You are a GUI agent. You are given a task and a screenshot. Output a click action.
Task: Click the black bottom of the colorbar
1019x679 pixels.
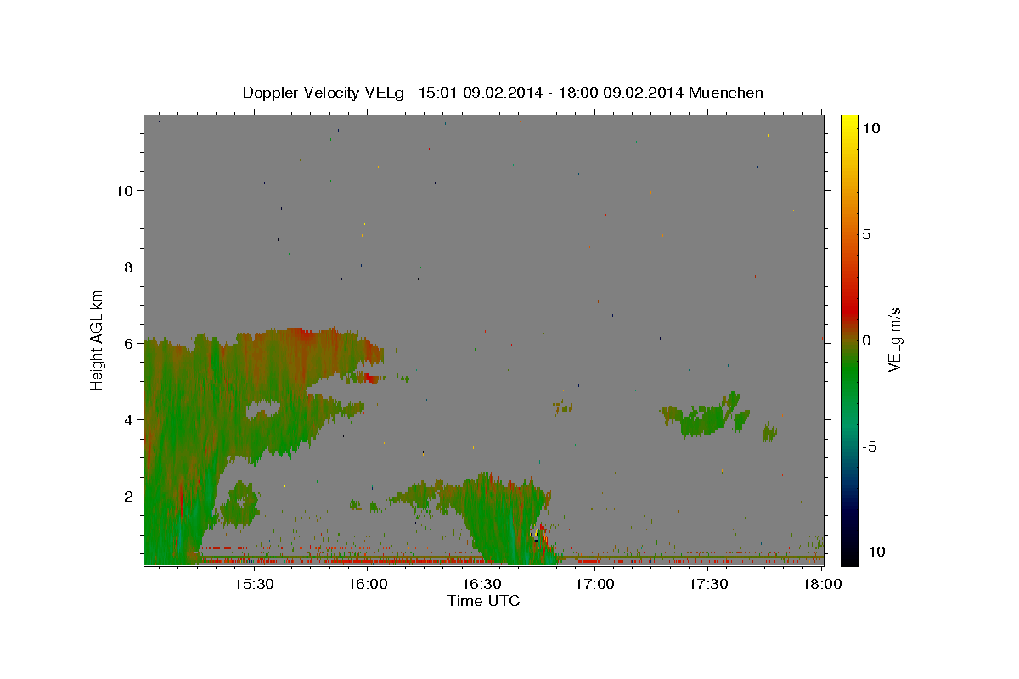(849, 556)
